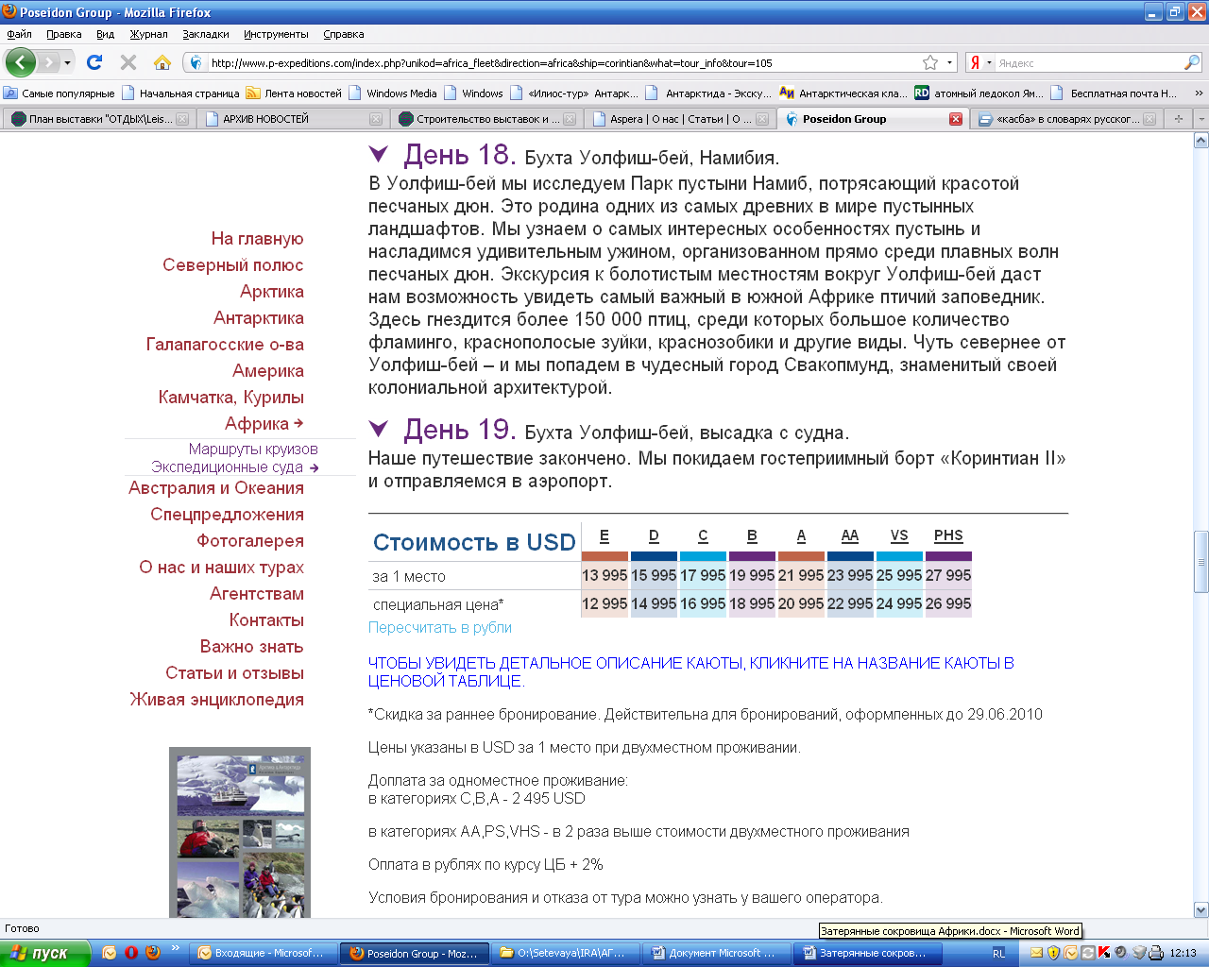The width and height of the screenshot is (1209, 967).
Task: Collapse the День 18 section arrow
Action: pos(379,154)
